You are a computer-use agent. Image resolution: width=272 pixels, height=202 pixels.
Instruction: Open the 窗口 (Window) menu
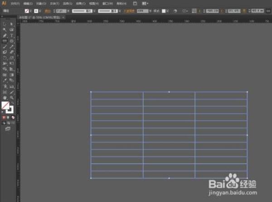[107, 4]
